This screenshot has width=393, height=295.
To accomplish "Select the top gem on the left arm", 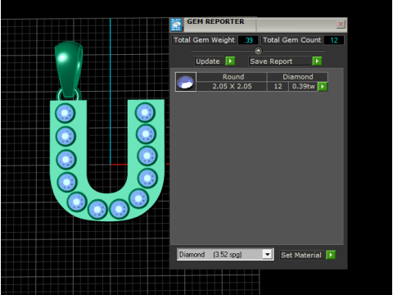I will (65, 113).
